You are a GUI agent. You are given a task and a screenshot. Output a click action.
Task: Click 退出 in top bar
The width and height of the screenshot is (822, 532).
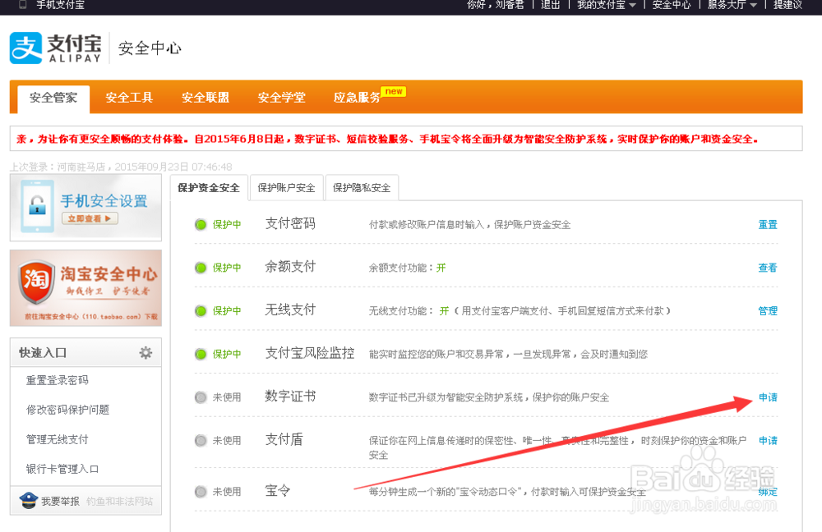551,5
